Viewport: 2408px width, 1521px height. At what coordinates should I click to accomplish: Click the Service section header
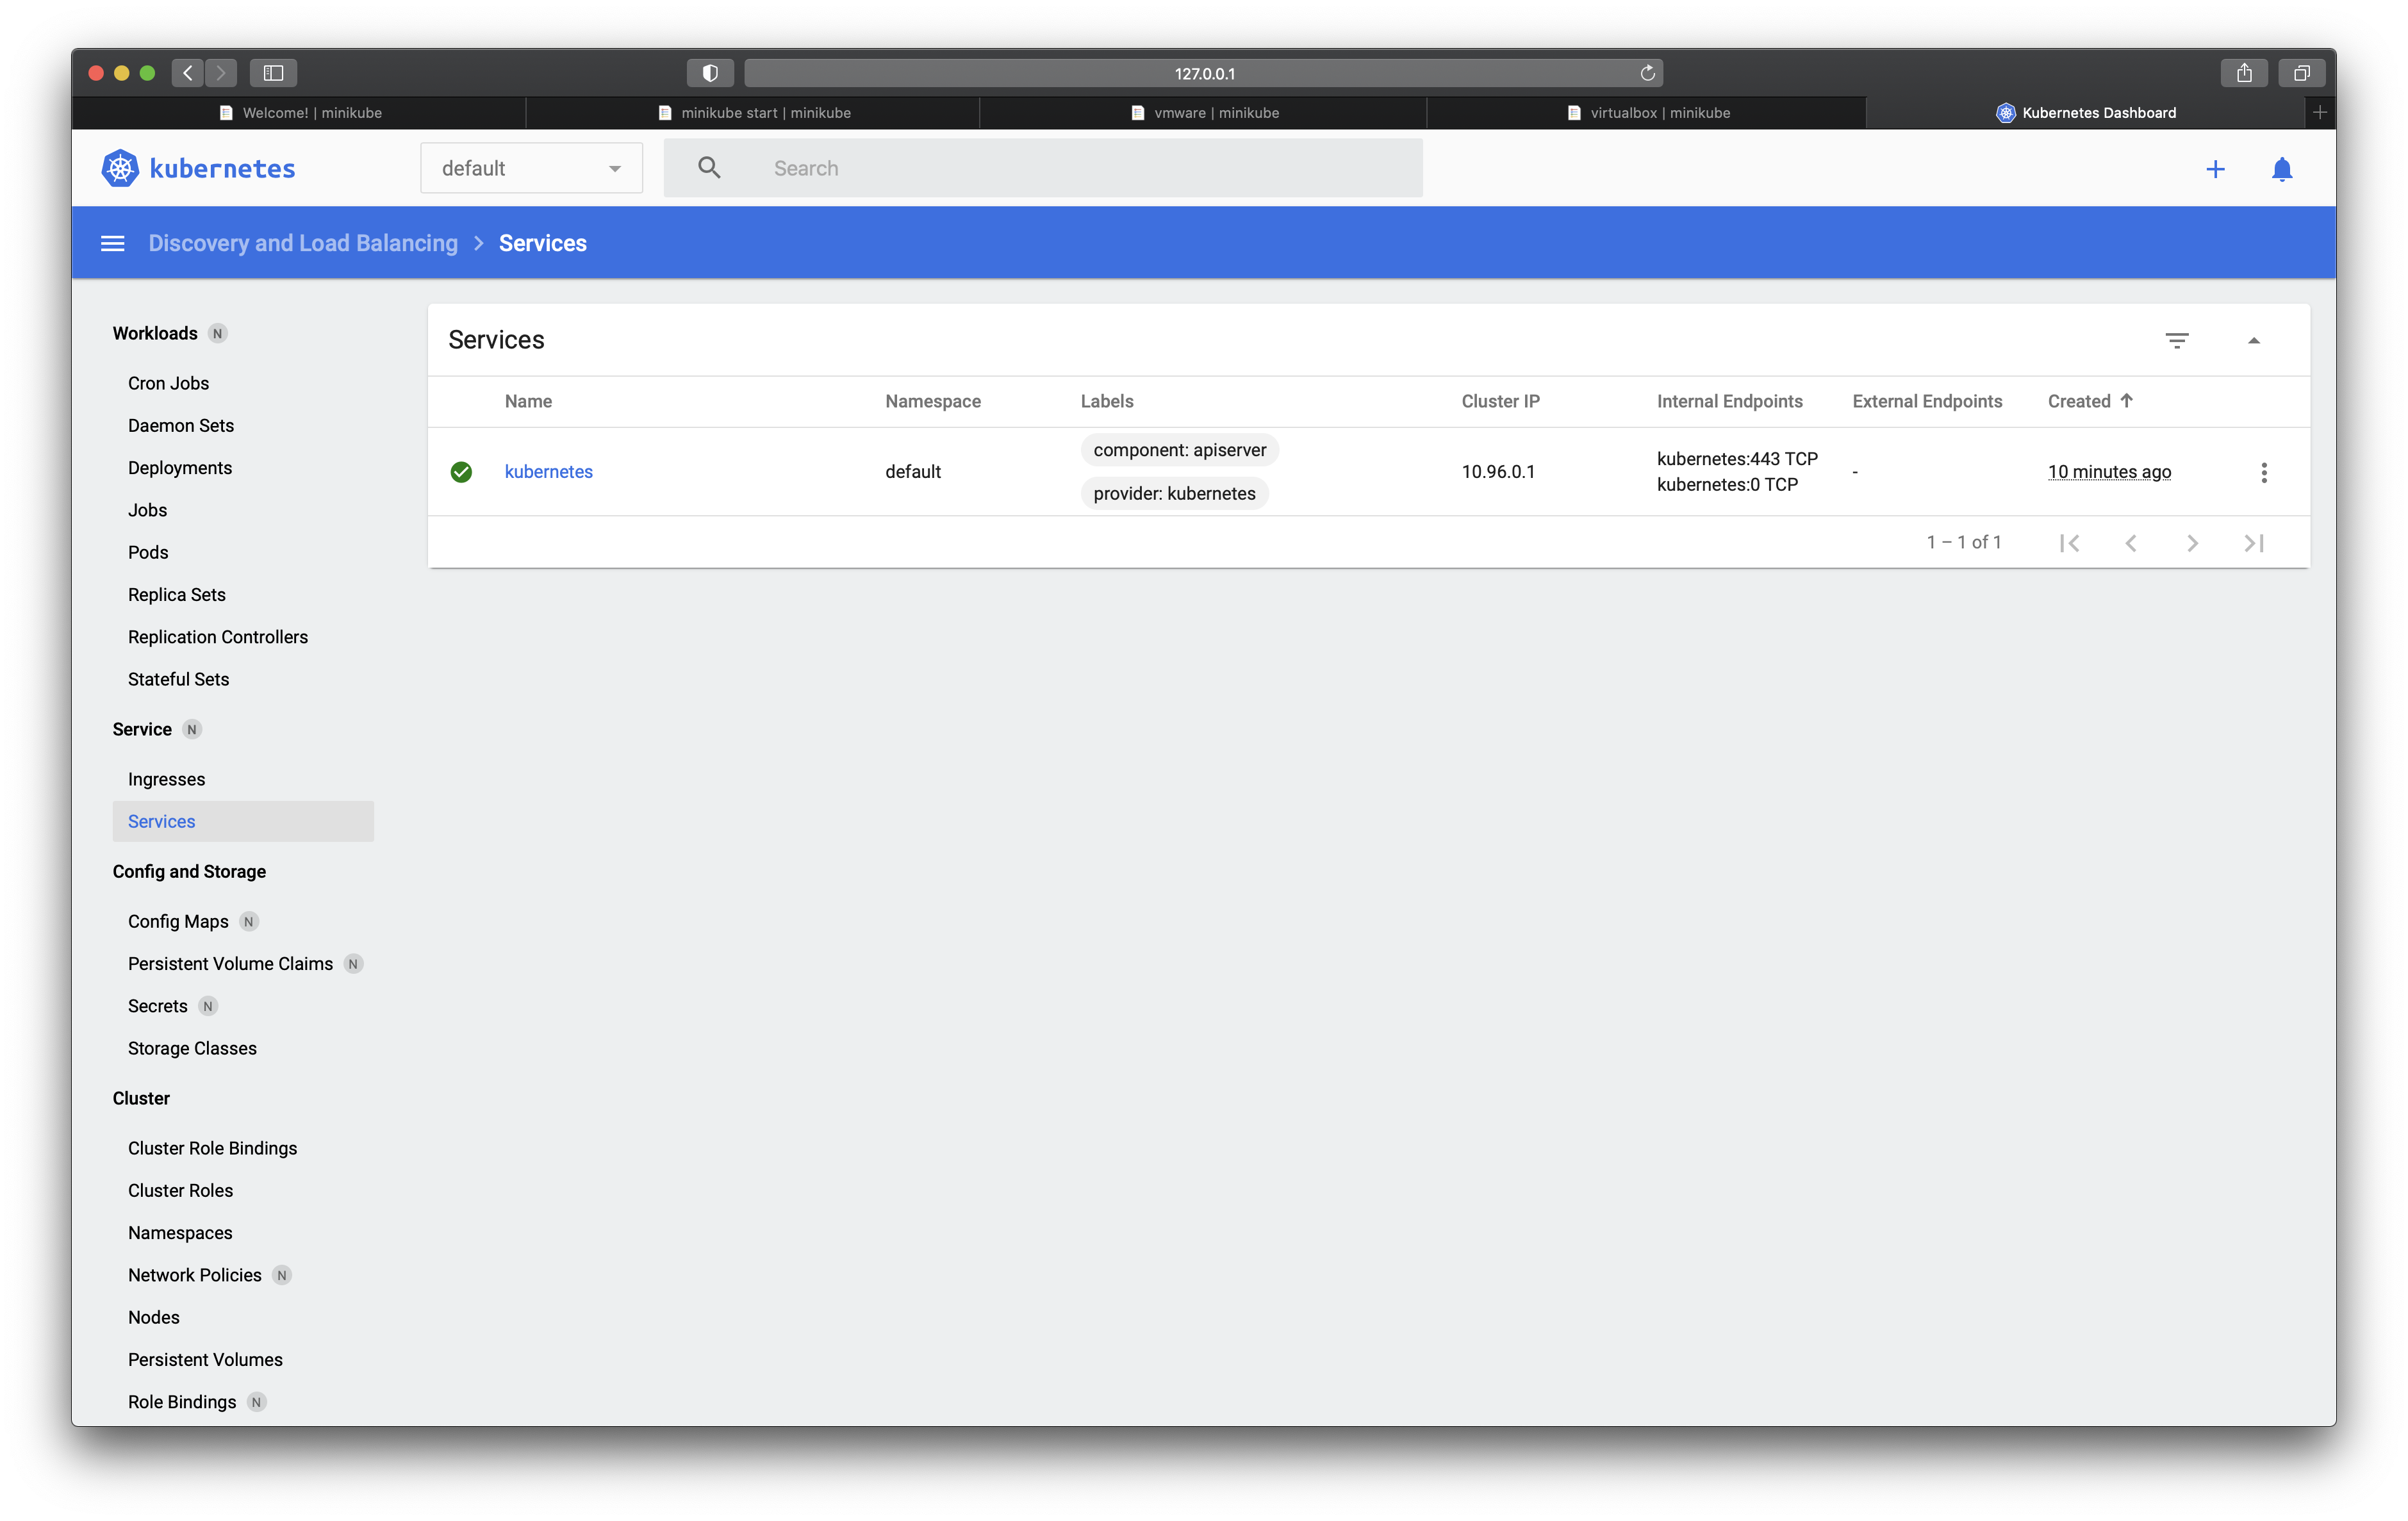point(142,729)
